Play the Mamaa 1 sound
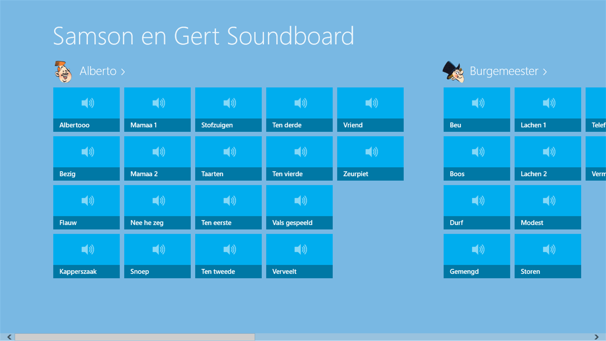 tap(157, 109)
